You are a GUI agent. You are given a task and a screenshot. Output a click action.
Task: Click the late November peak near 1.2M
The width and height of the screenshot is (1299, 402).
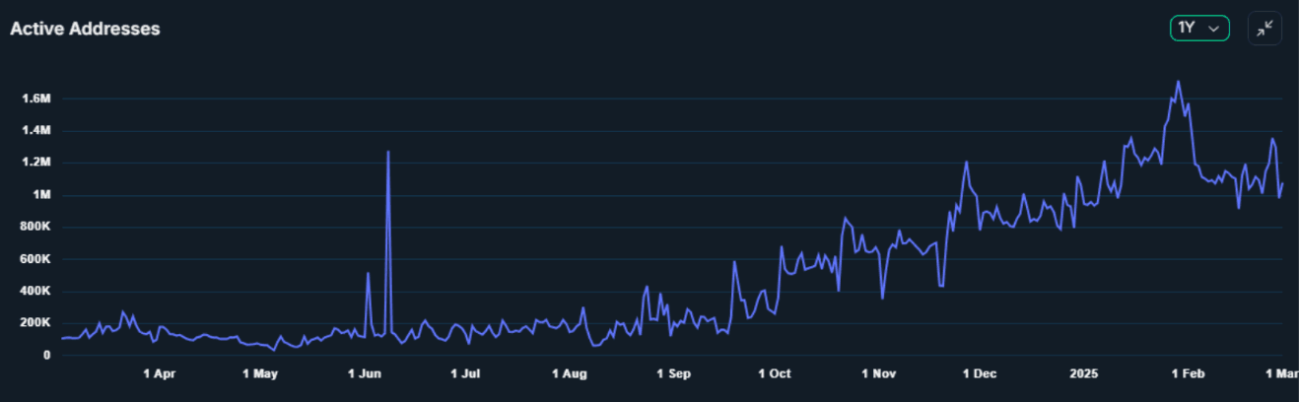966,163
